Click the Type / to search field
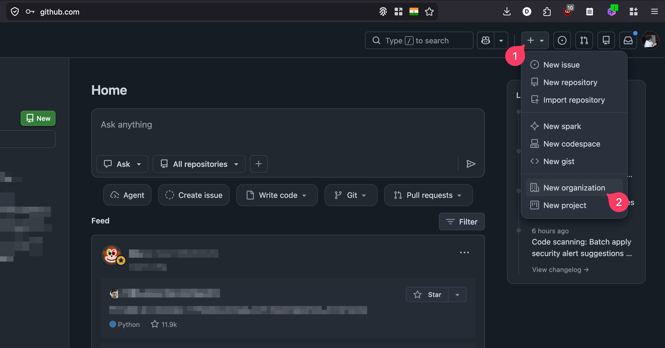The width and height of the screenshot is (665, 348). click(x=419, y=40)
